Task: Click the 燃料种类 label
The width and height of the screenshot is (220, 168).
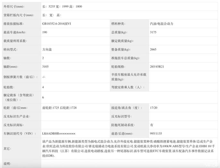Action: point(118,24)
